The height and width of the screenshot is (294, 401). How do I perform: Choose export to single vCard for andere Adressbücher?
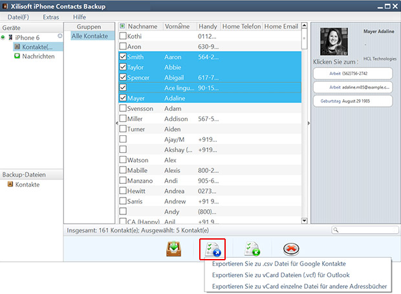pyautogui.click(x=299, y=286)
